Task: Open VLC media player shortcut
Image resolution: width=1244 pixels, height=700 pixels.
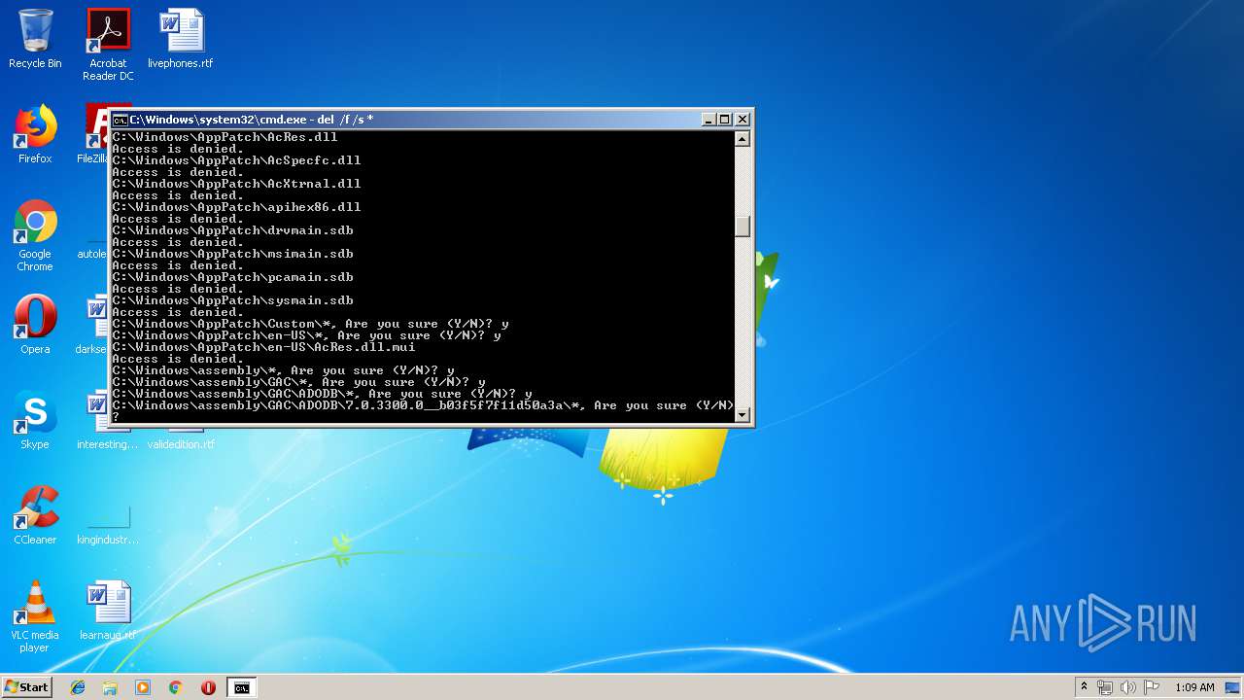Action: coord(35,616)
